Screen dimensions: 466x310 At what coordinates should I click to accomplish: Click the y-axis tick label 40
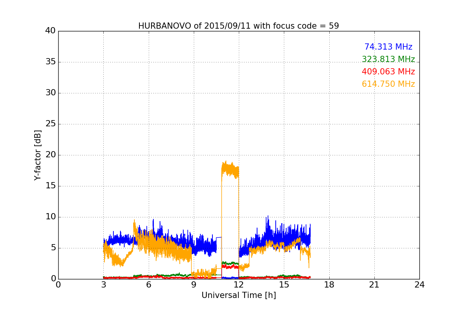click(50, 31)
